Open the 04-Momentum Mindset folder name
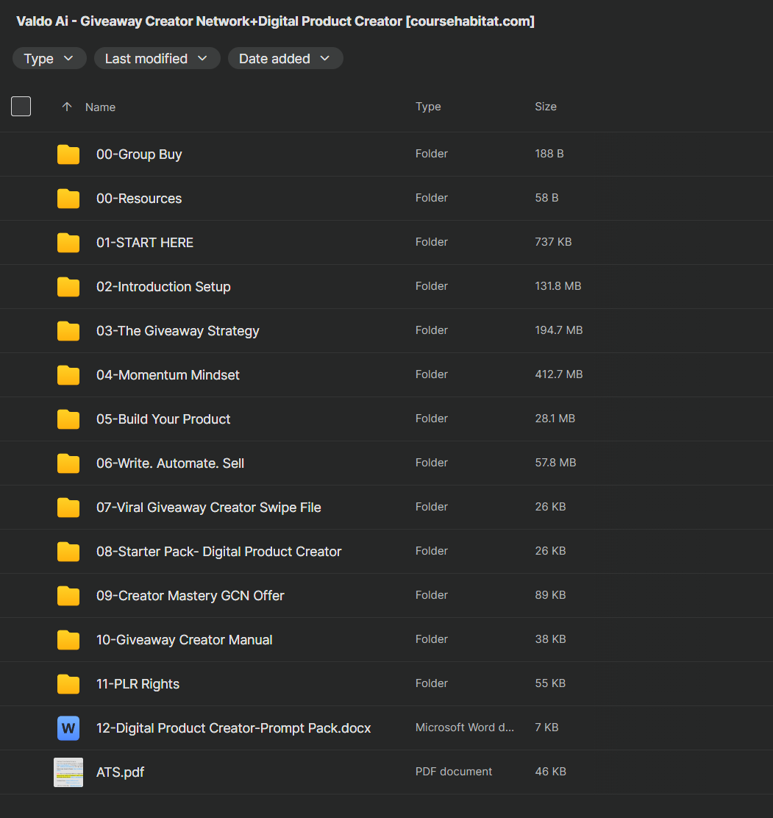Viewport: 773px width, 818px height. [x=168, y=375]
